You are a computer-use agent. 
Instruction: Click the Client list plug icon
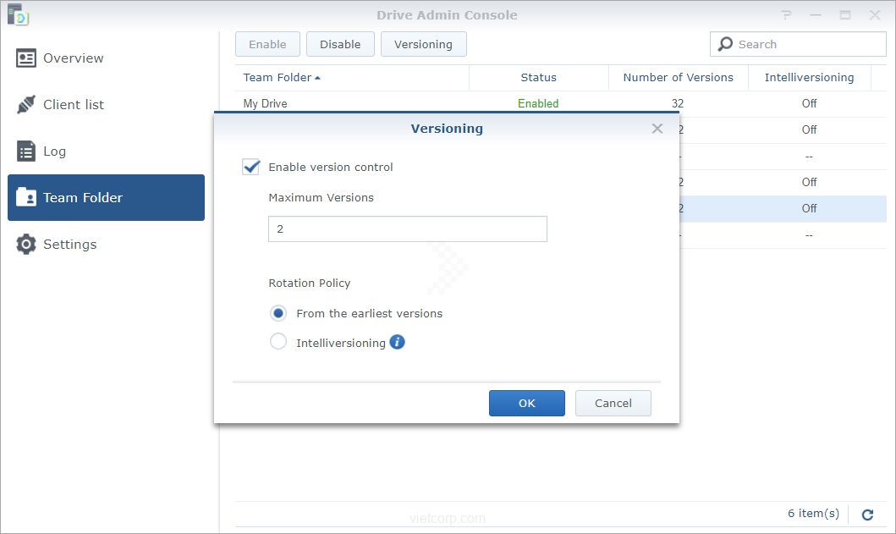pos(26,105)
